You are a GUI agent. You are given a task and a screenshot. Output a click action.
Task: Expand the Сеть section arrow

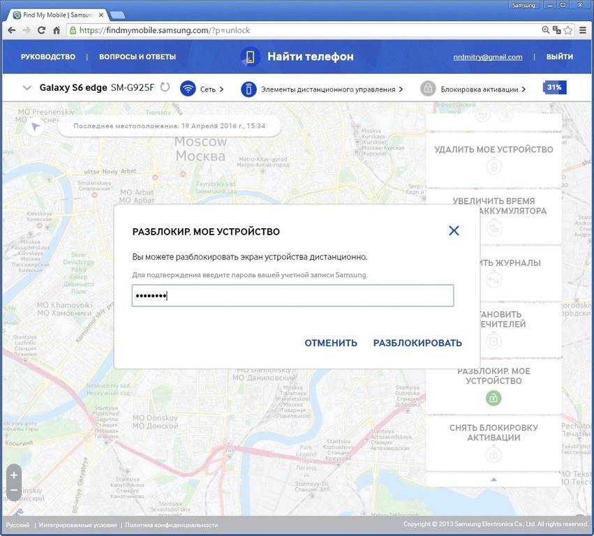point(222,89)
